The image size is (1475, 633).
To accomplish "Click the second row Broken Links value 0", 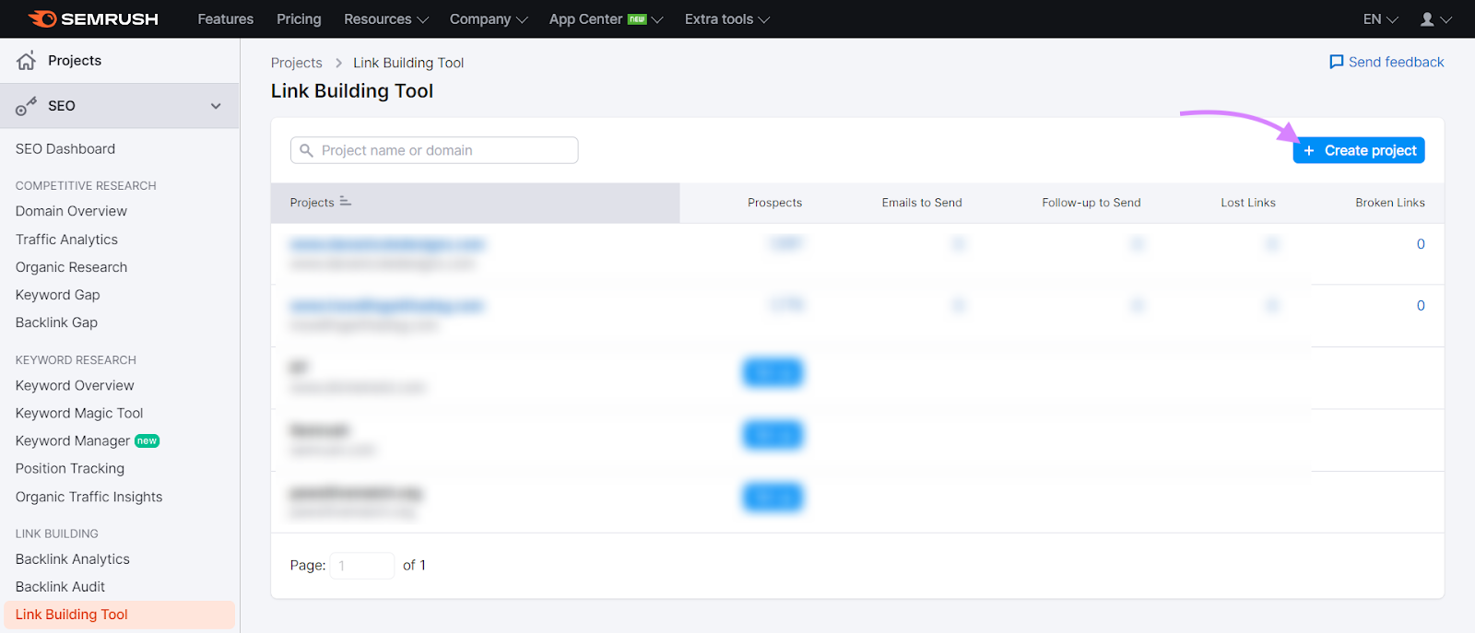I will tap(1421, 306).
